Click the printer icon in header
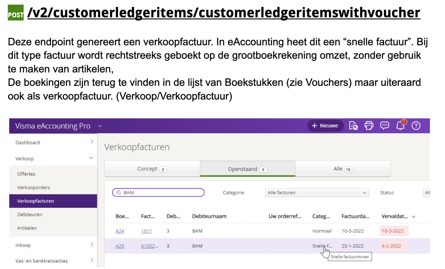The width and height of the screenshot is (445, 269). pyautogui.click(x=369, y=126)
